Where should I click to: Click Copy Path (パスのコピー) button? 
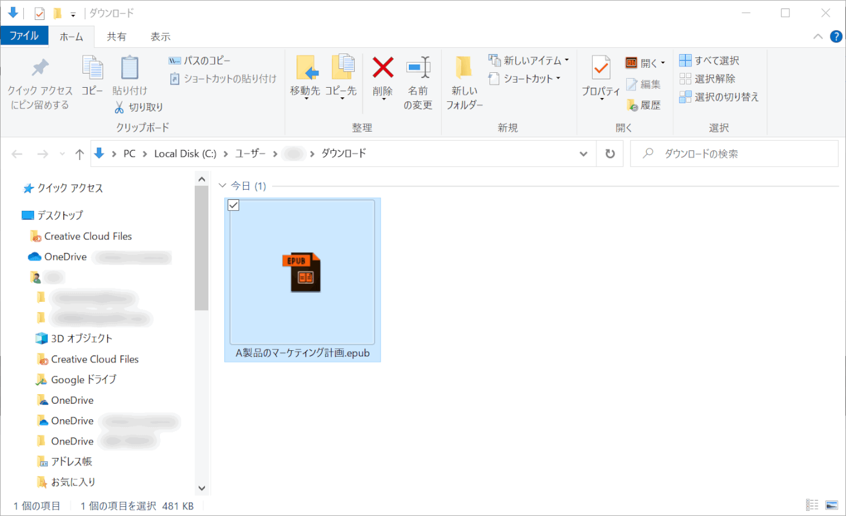199,61
